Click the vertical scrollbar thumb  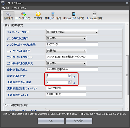pos(127,75)
